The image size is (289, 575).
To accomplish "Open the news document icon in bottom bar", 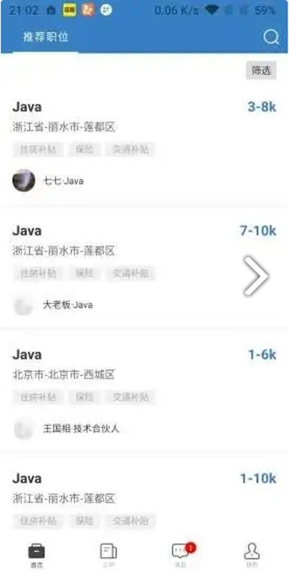I will click(108, 551).
